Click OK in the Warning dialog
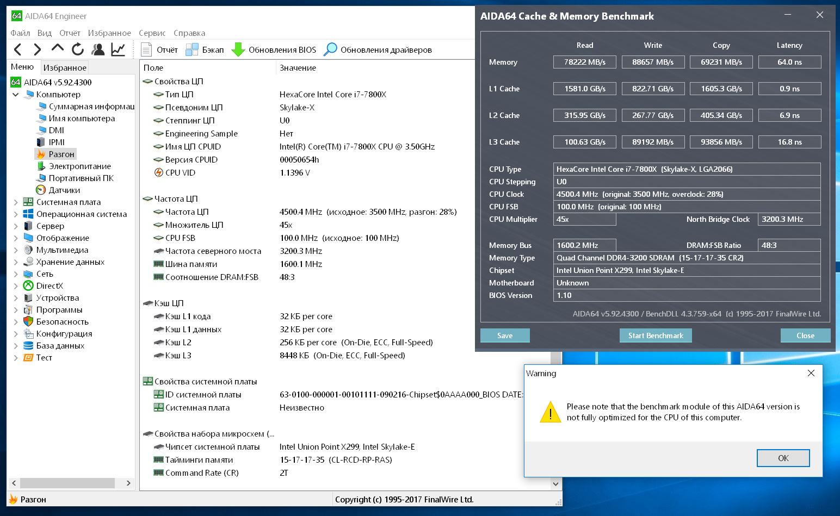 coord(783,458)
